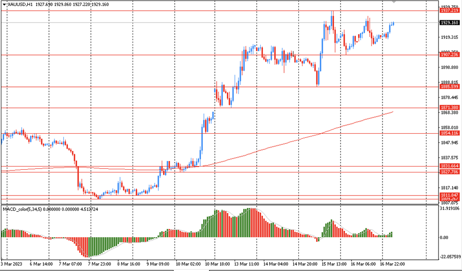Click the 1919.315 price axis value
The height and width of the screenshot is (271, 462).
pos(450,37)
